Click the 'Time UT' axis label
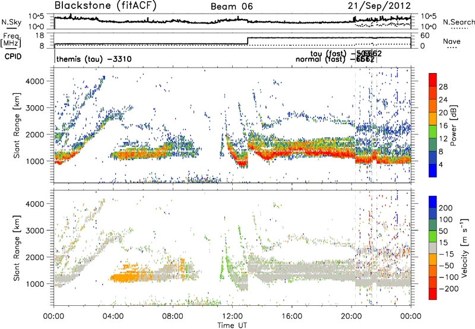Image resolution: width=475 pixels, height=329 pixels. 232,325
